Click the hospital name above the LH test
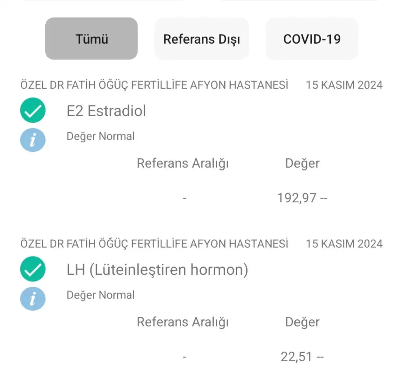 pos(154,244)
